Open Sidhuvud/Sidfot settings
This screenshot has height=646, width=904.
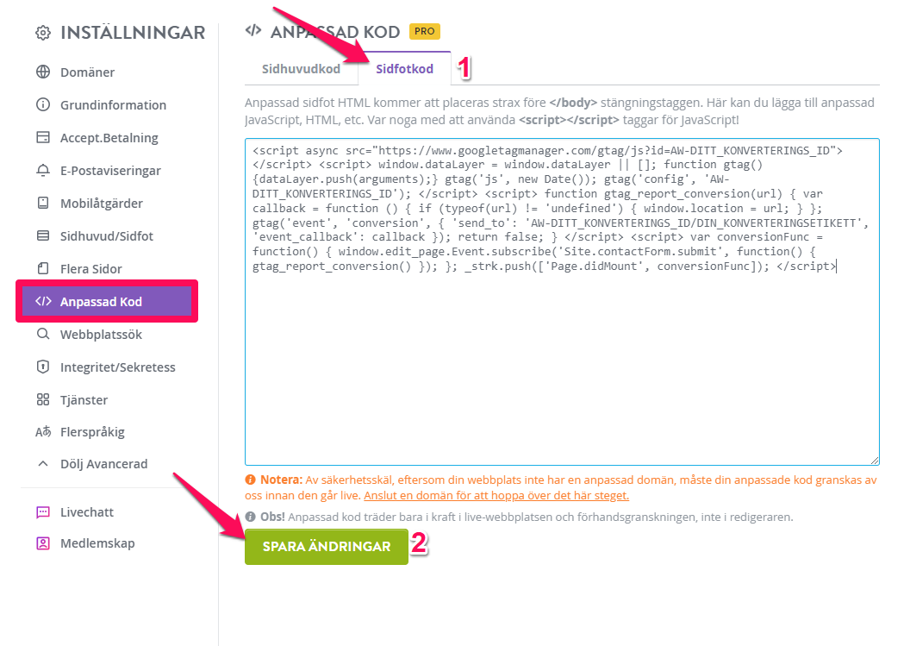[x=107, y=236]
